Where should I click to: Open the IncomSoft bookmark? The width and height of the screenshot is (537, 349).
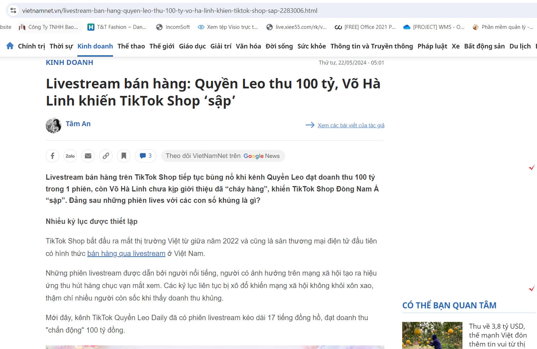click(x=173, y=27)
